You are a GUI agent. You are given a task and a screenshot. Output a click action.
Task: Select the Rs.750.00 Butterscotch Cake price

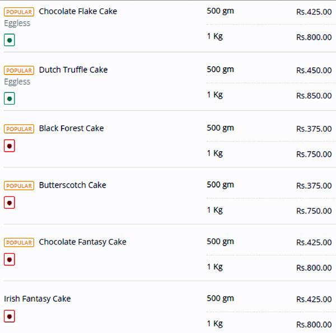click(x=314, y=211)
